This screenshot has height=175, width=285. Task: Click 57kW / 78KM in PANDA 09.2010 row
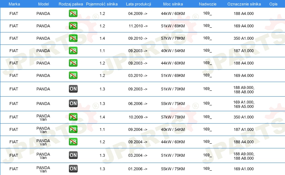tap(173, 38)
